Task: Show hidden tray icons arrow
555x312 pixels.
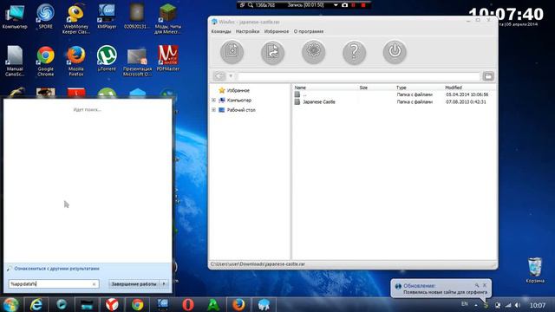Action: click(476, 305)
